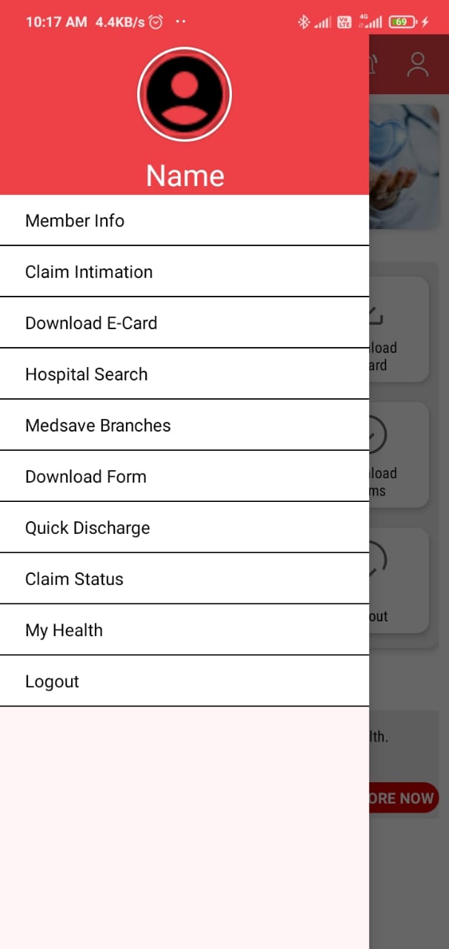Tap the notification bell icon

pyautogui.click(x=373, y=65)
